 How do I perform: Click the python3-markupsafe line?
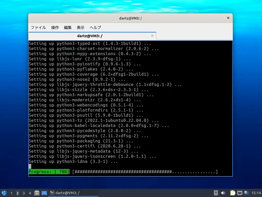pyautogui.click(x=91, y=95)
